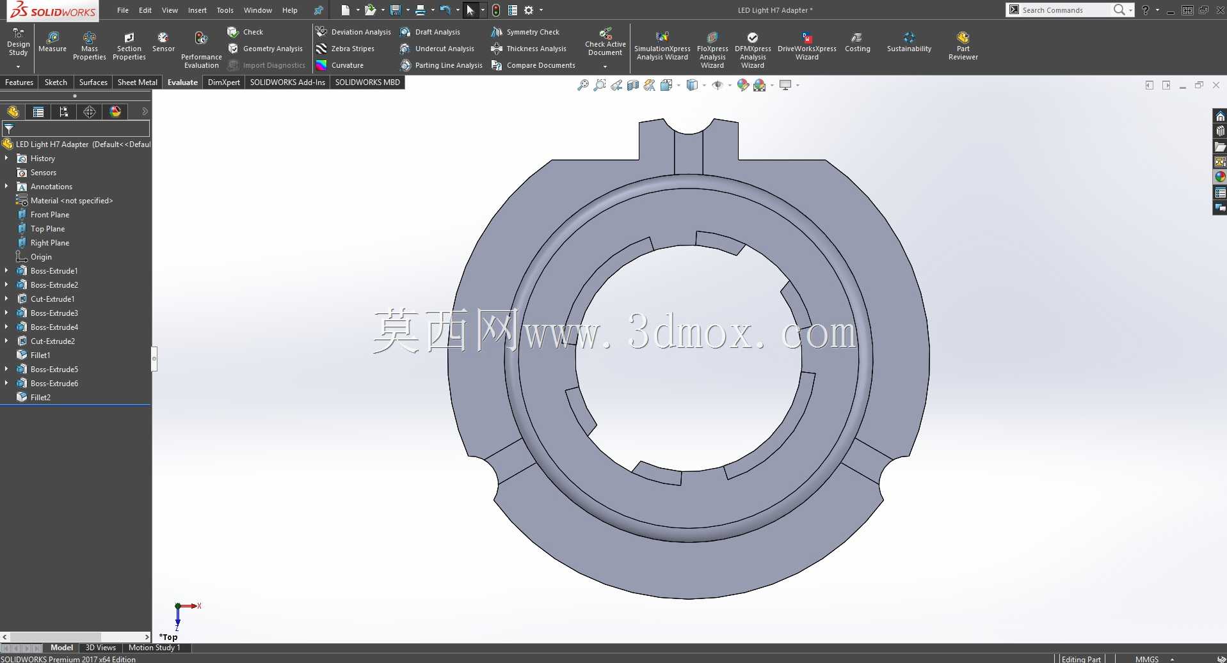The height and width of the screenshot is (663, 1227).
Task: Open the Insert menu
Action: coord(197,10)
